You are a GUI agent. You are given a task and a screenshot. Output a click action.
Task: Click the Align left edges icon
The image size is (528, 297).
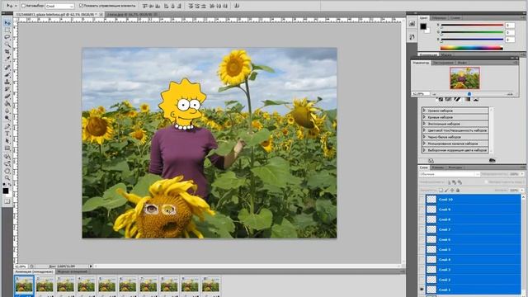click(167, 6)
